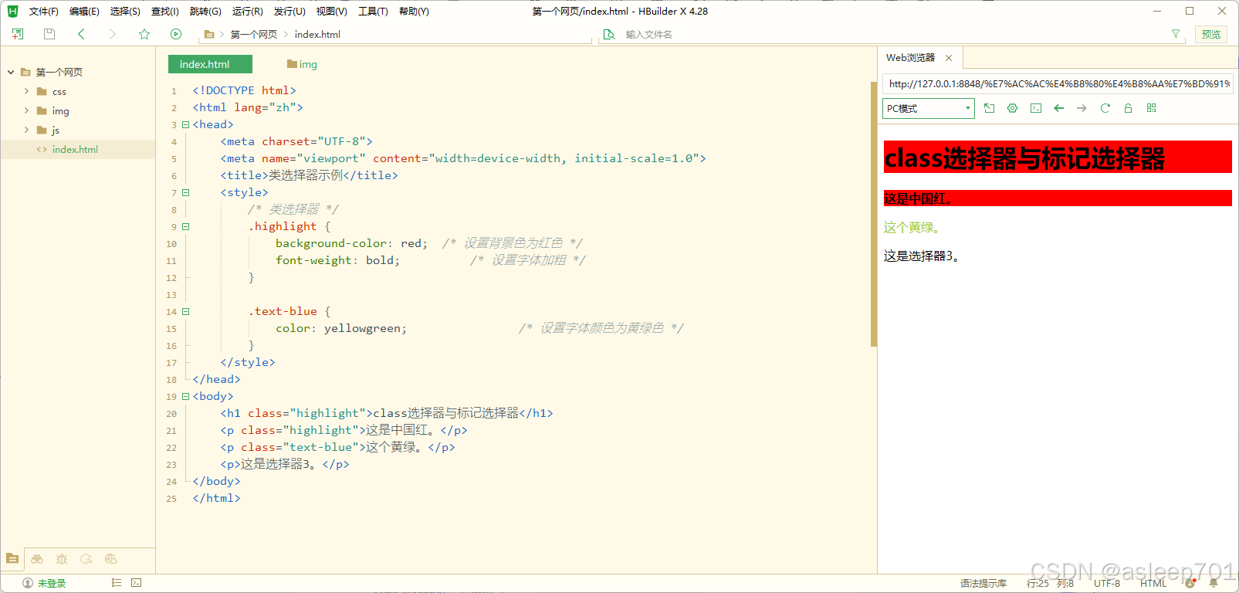Open the sync panel icon in sidebar
This screenshot has width=1239, height=593.
click(86, 559)
